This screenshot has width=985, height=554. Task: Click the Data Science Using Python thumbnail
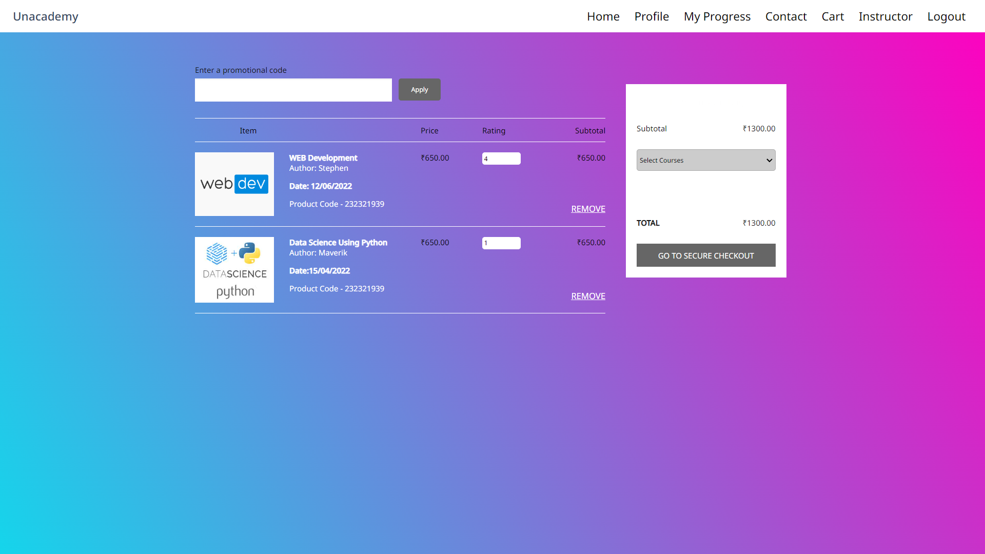pyautogui.click(x=234, y=269)
